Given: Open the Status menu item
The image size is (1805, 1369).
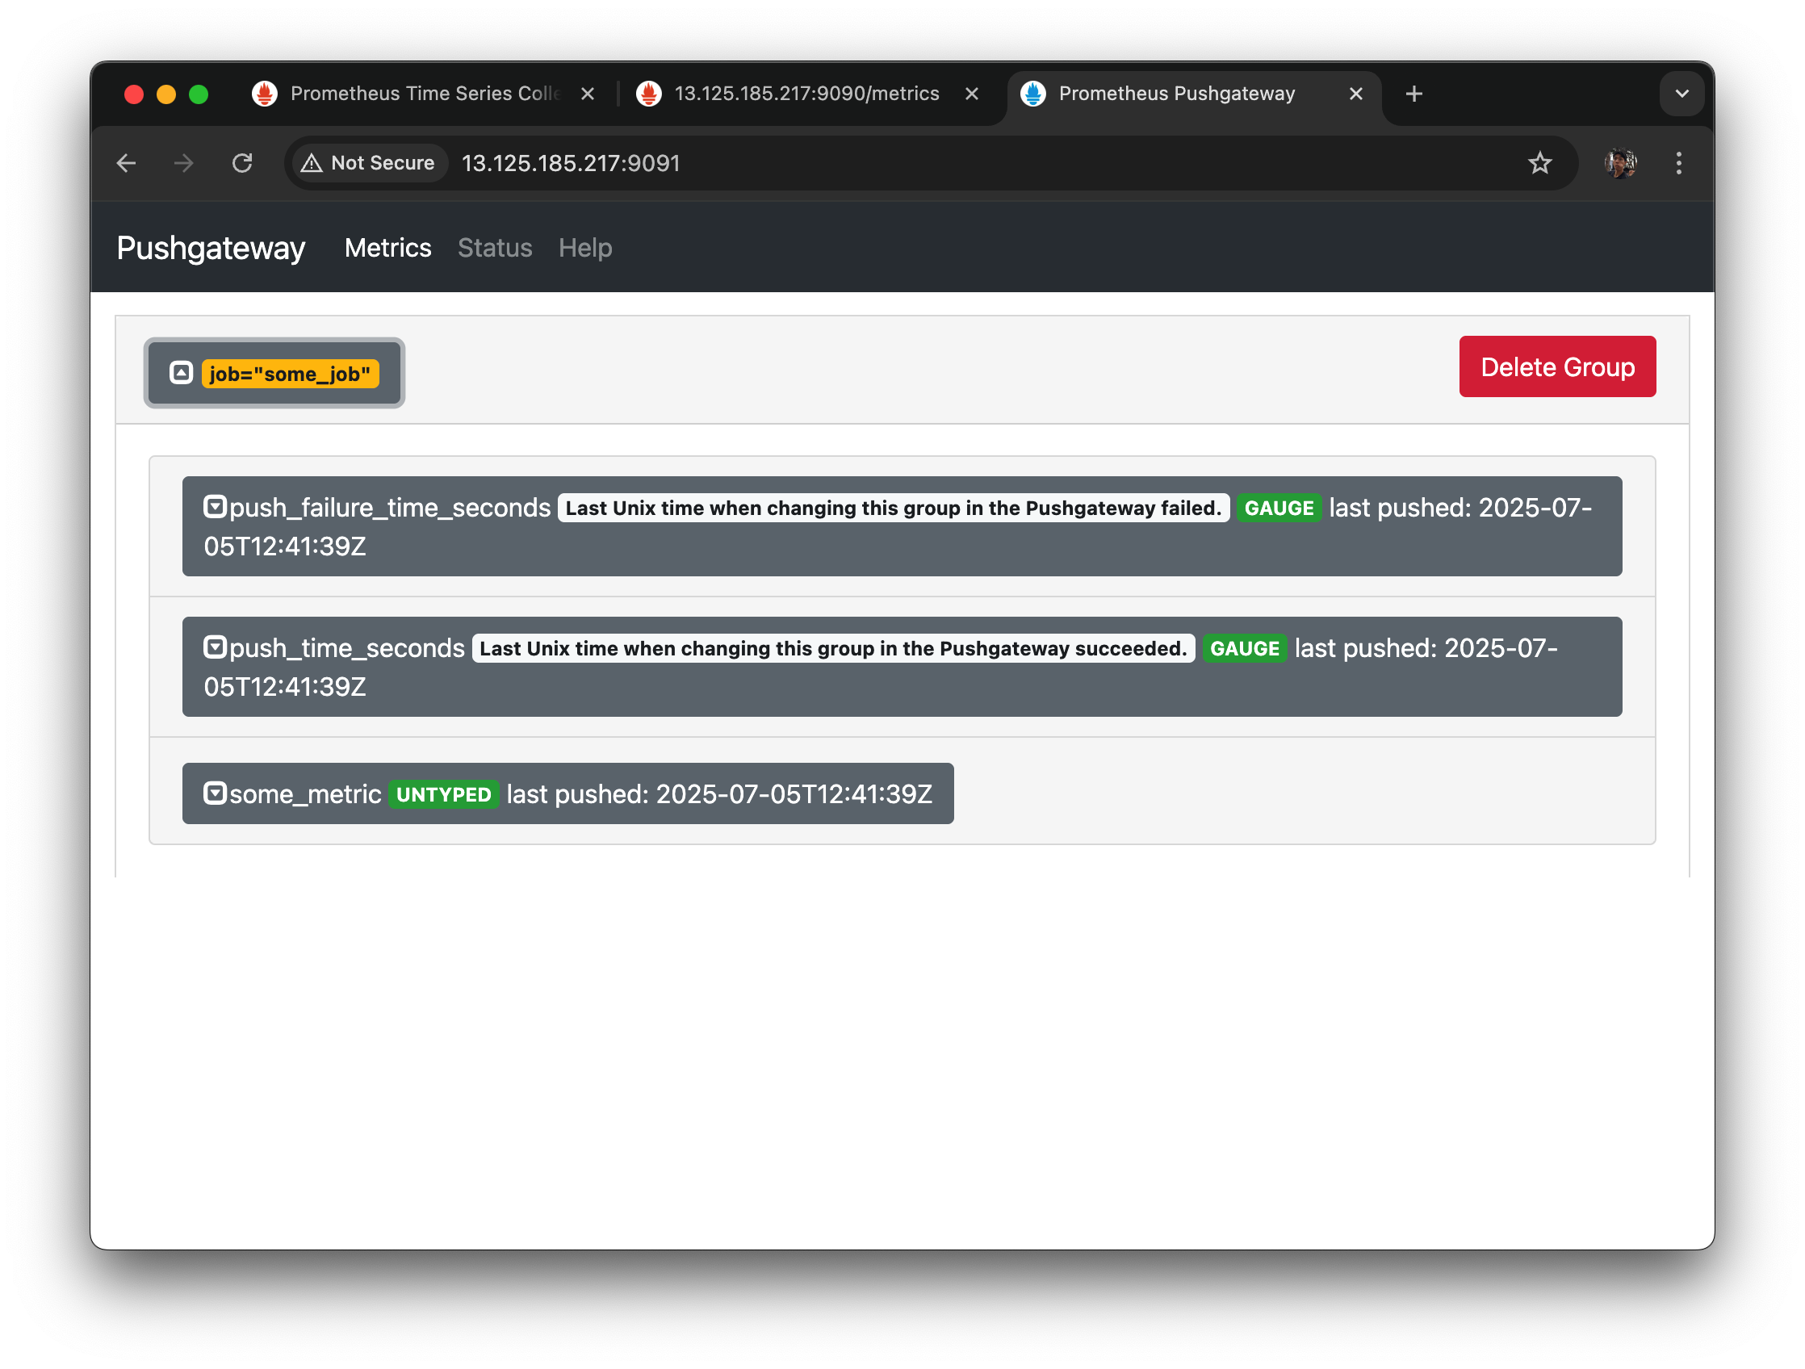Looking at the screenshot, I should 495,248.
